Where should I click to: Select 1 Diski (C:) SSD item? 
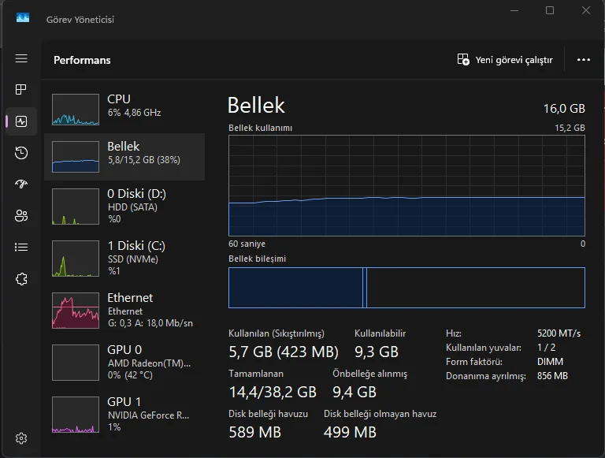(124, 258)
